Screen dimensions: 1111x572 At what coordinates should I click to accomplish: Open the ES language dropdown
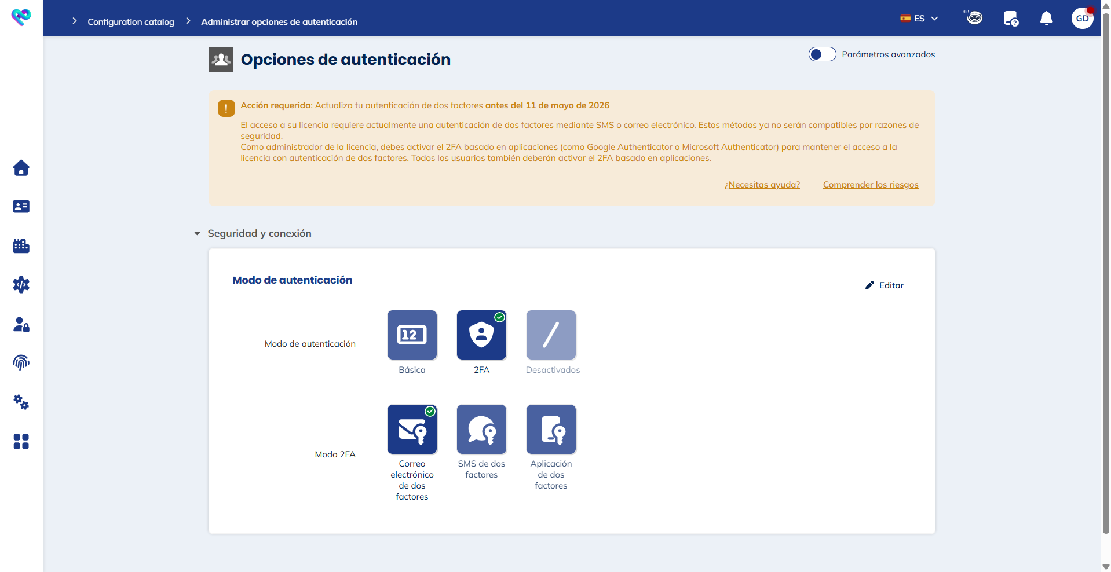coord(919,19)
